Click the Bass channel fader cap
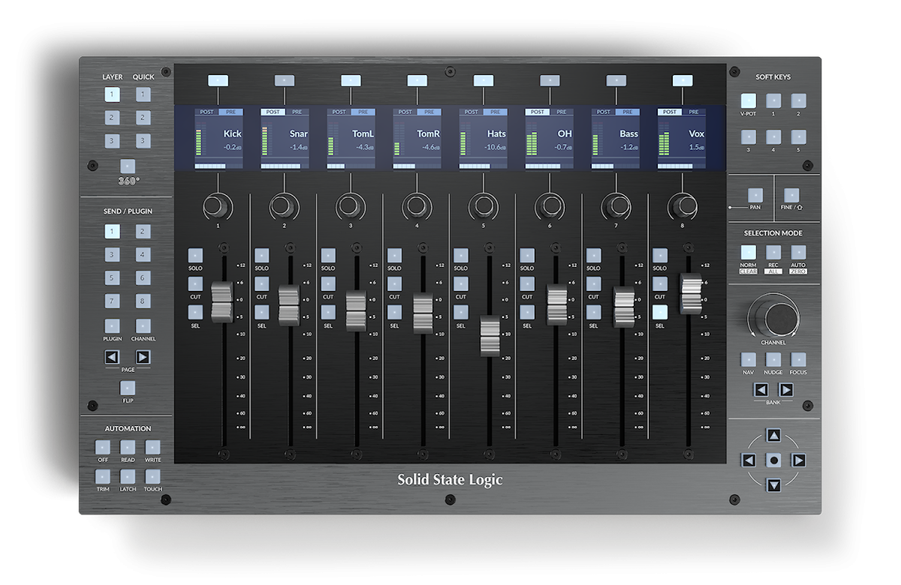The height and width of the screenshot is (585, 901). (x=624, y=307)
